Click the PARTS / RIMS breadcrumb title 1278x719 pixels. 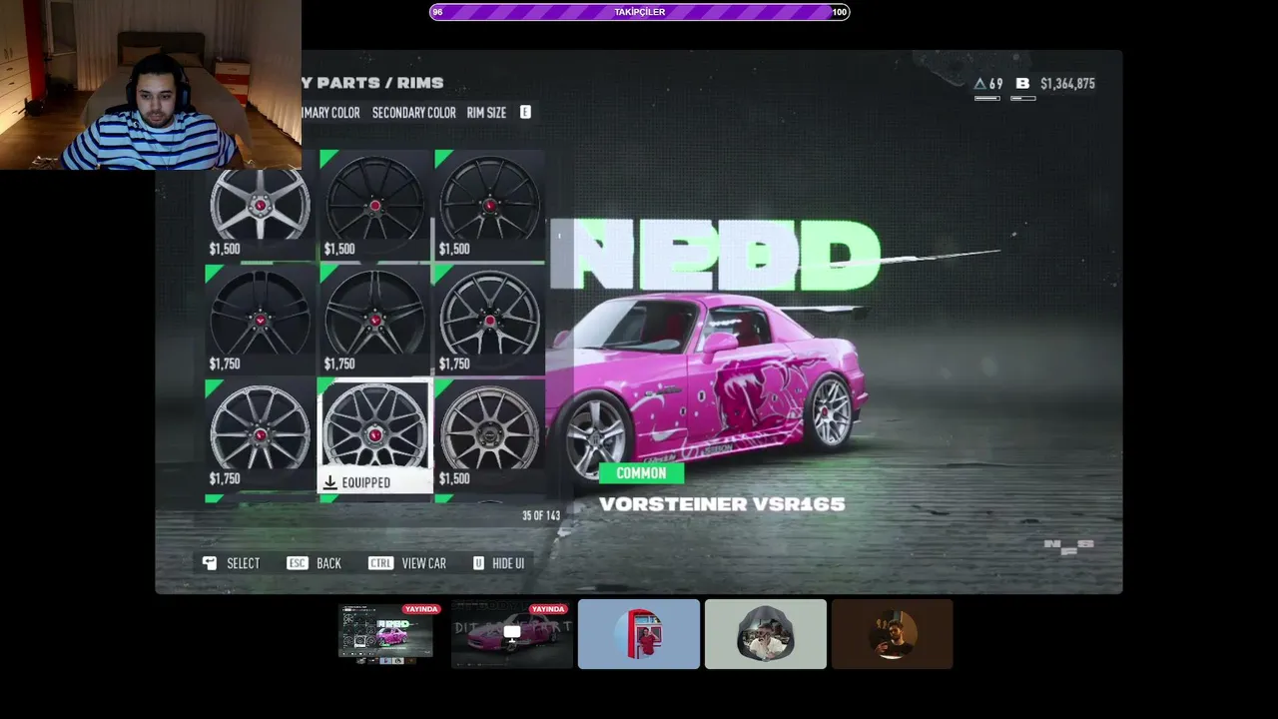click(x=372, y=83)
